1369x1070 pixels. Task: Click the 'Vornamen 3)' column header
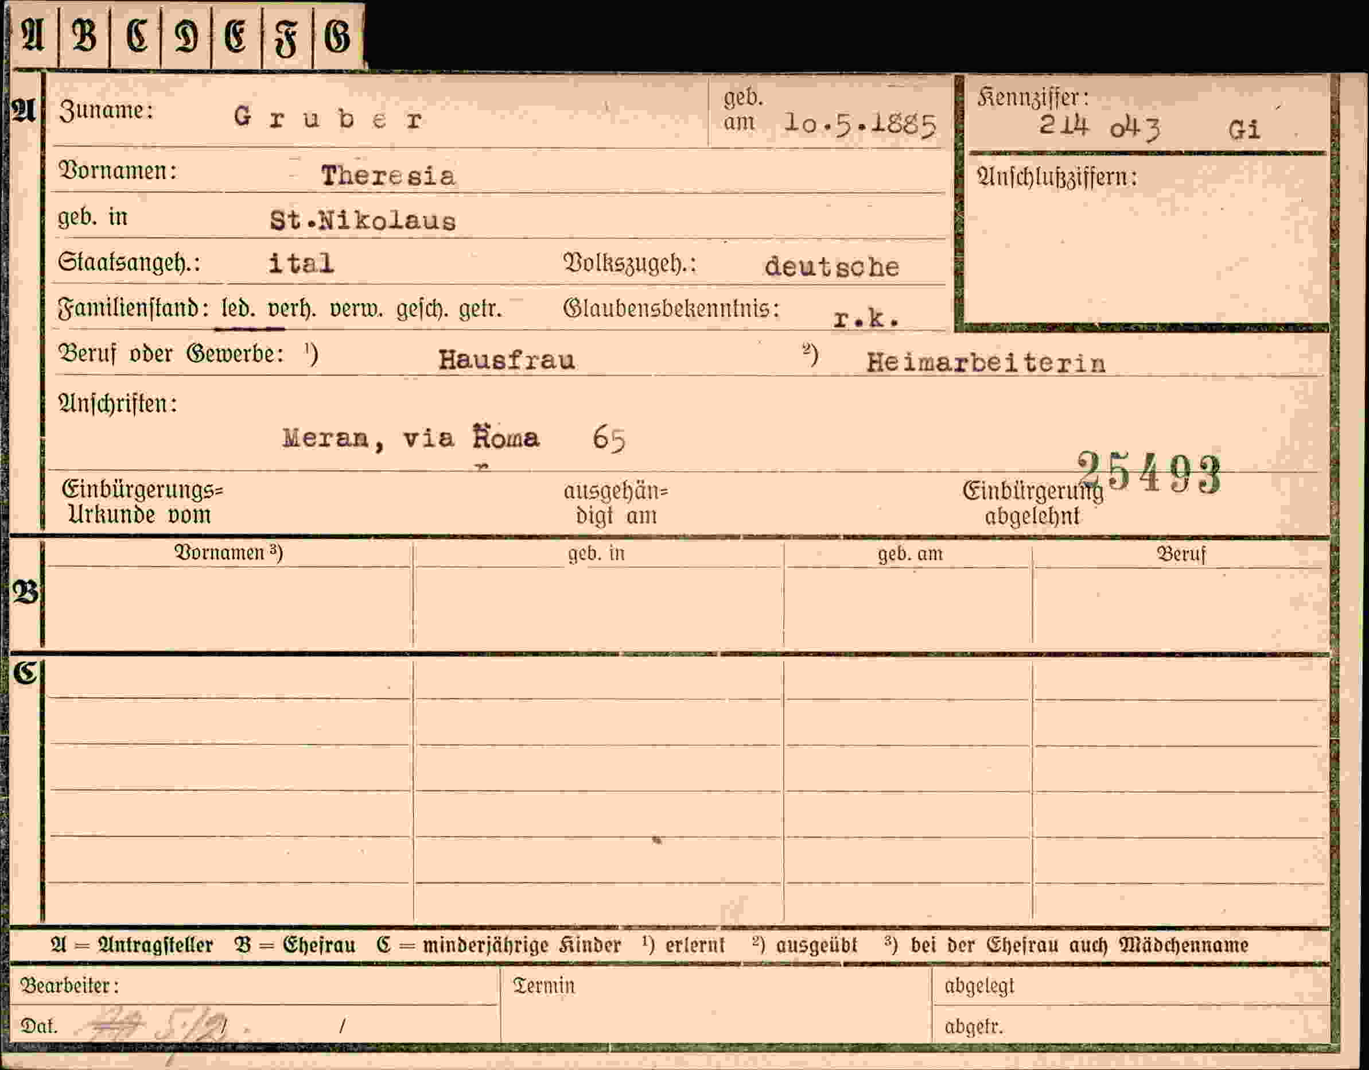228,553
